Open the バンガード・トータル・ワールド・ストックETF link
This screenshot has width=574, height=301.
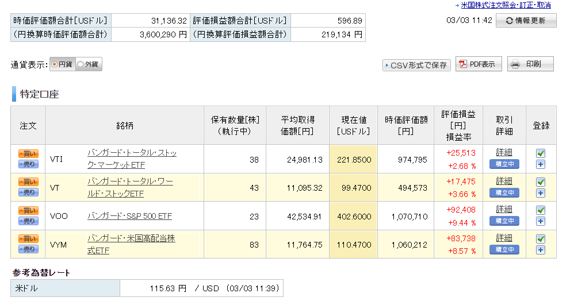point(130,187)
